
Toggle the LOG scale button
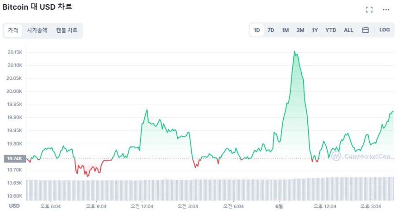point(385,30)
